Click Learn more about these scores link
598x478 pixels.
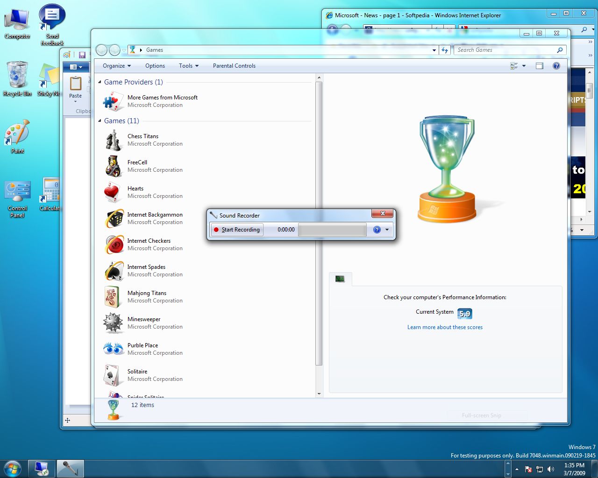[x=445, y=327]
